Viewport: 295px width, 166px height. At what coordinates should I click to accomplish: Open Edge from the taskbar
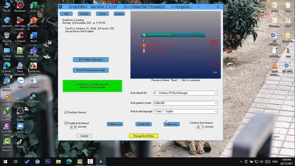(69, 162)
